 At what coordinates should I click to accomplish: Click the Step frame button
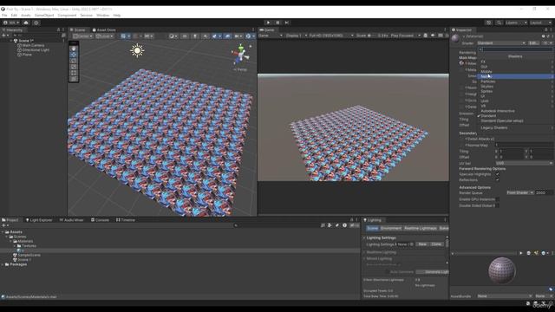(287, 23)
